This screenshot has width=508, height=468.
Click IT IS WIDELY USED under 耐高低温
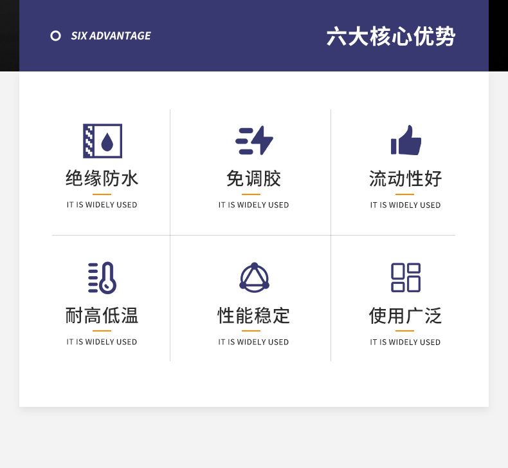[x=102, y=342]
